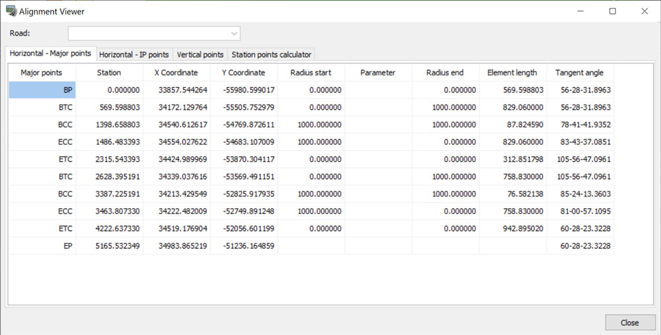Select X coordinate 34172.129764
The width and height of the screenshot is (661, 335).
pyautogui.click(x=176, y=107)
